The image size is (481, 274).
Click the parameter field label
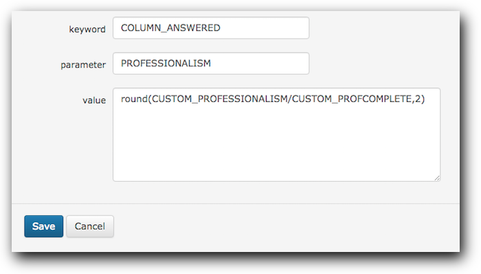[x=83, y=65]
